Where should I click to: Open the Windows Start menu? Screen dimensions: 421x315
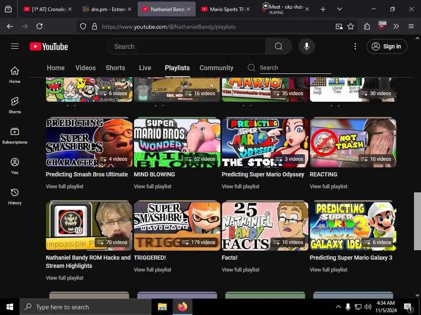10,307
